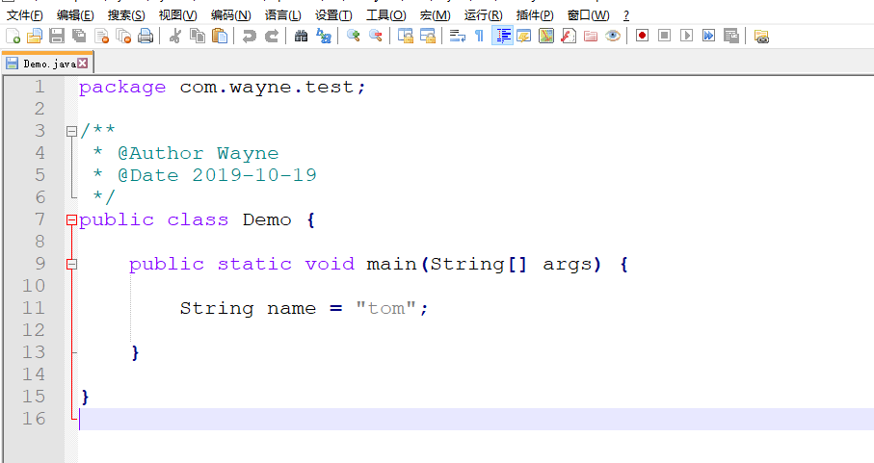874x463 pixels.
Task: Open the 编码(N) menu
Action: pyautogui.click(x=230, y=15)
